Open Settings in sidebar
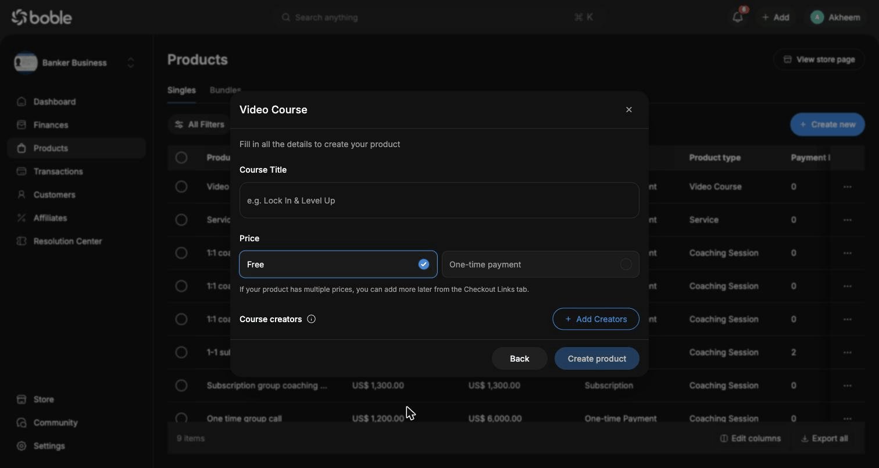879x468 pixels. click(x=76, y=446)
